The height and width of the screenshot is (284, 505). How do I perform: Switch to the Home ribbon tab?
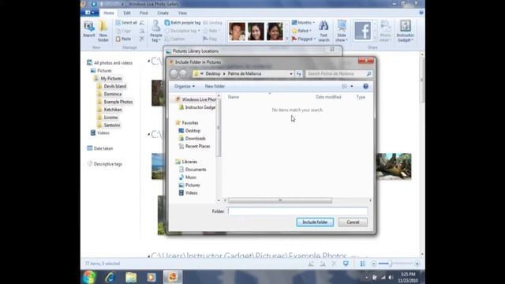tap(109, 13)
